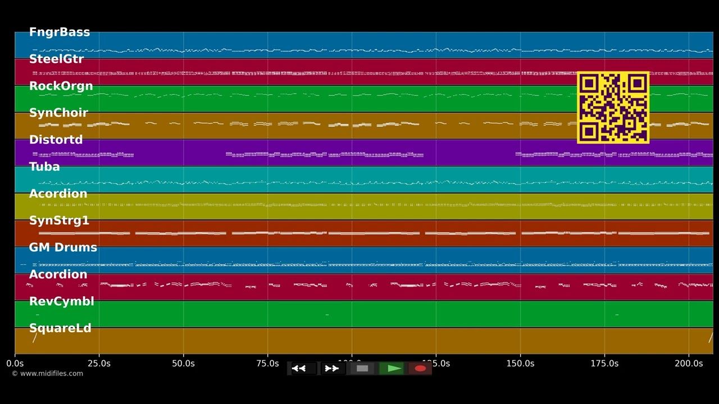Select the Distortd track label

[x=56, y=140]
